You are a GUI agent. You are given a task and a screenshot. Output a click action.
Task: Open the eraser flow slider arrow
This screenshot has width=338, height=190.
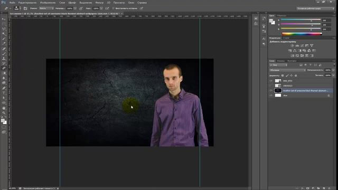(101, 8)
